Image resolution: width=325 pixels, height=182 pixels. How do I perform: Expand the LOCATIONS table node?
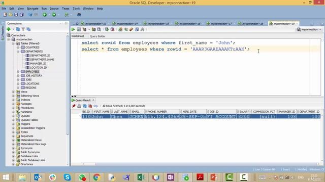tap(18, 84)
